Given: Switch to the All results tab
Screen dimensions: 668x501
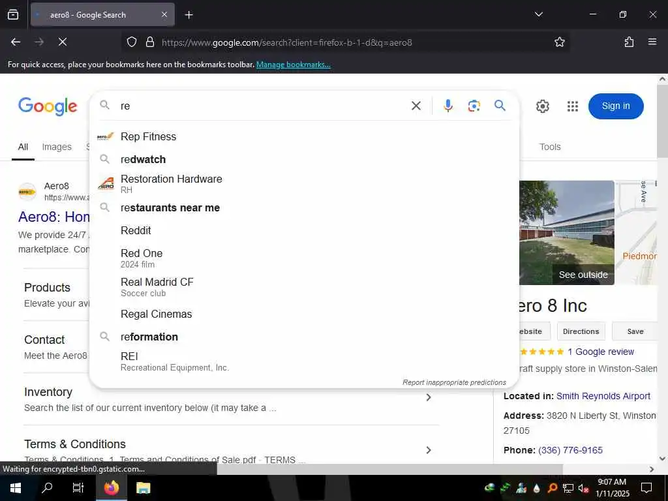Looking at the screenshot, I should (x=23, y=147).
